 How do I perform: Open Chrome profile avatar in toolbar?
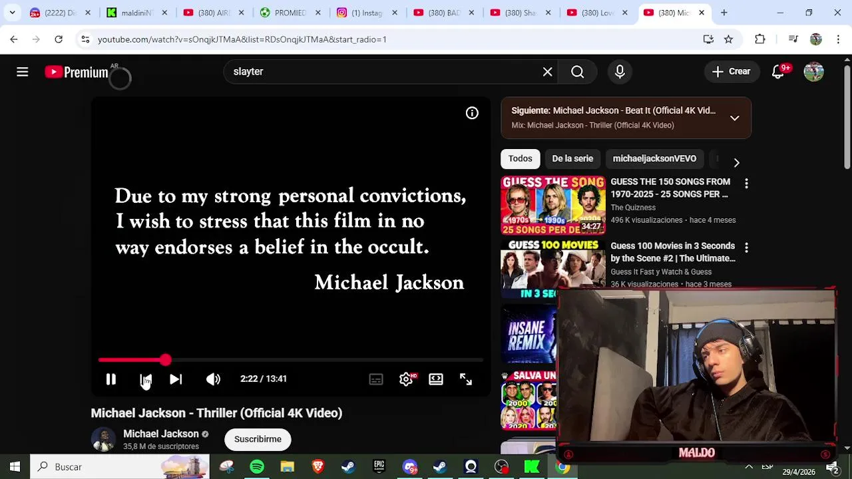[x=816, y=39]
